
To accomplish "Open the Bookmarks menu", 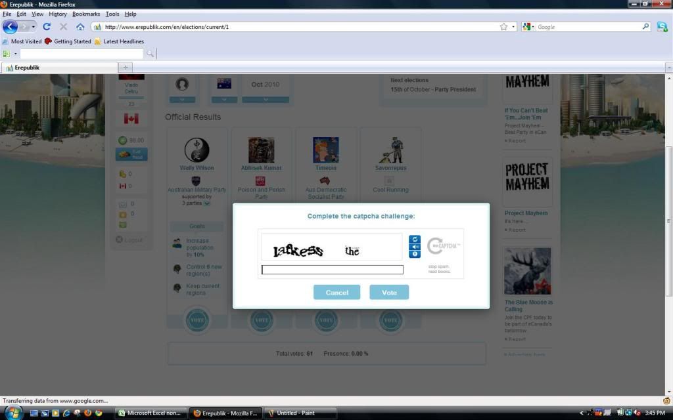I will pyautogui.click(x=86, y=14).
